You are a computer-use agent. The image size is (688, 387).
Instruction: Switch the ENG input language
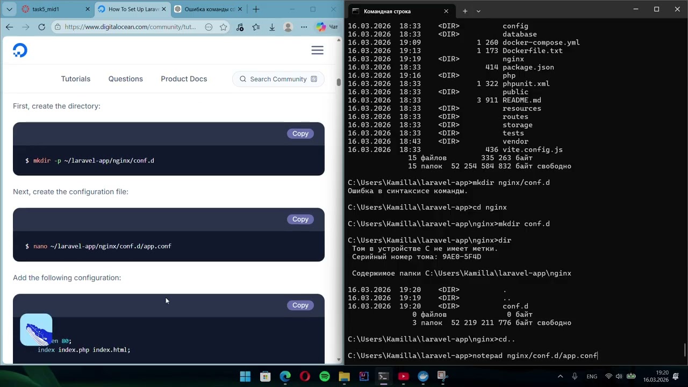pos(592,376)
